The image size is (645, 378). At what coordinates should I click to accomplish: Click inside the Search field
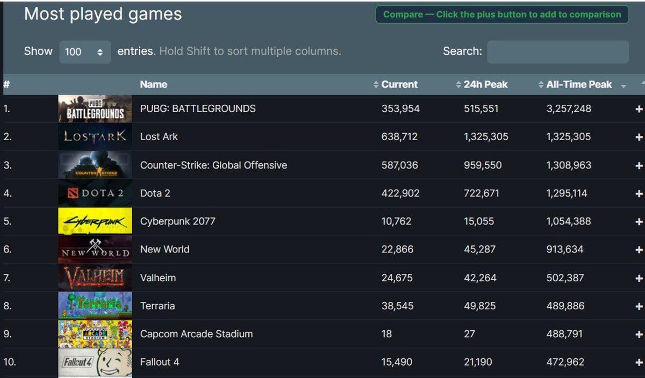click(557, 52)
